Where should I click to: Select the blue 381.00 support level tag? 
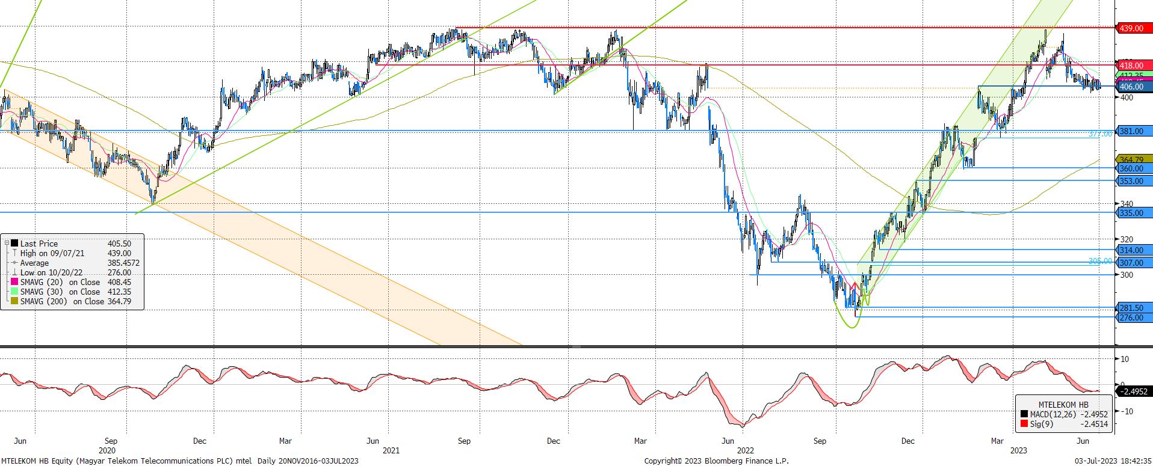click(x=1133, y=131)
